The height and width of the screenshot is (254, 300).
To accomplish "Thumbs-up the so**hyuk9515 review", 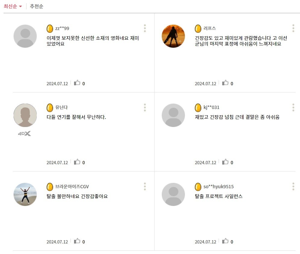I will click(226, 241).
